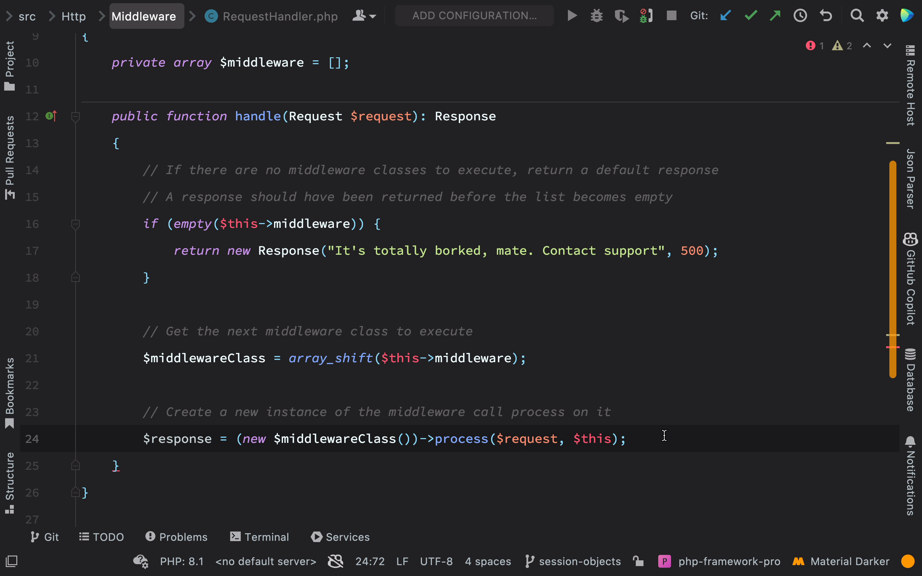Open the Terminal tool window tab
The width and height of the screenshot is (922, 576).
259,537
